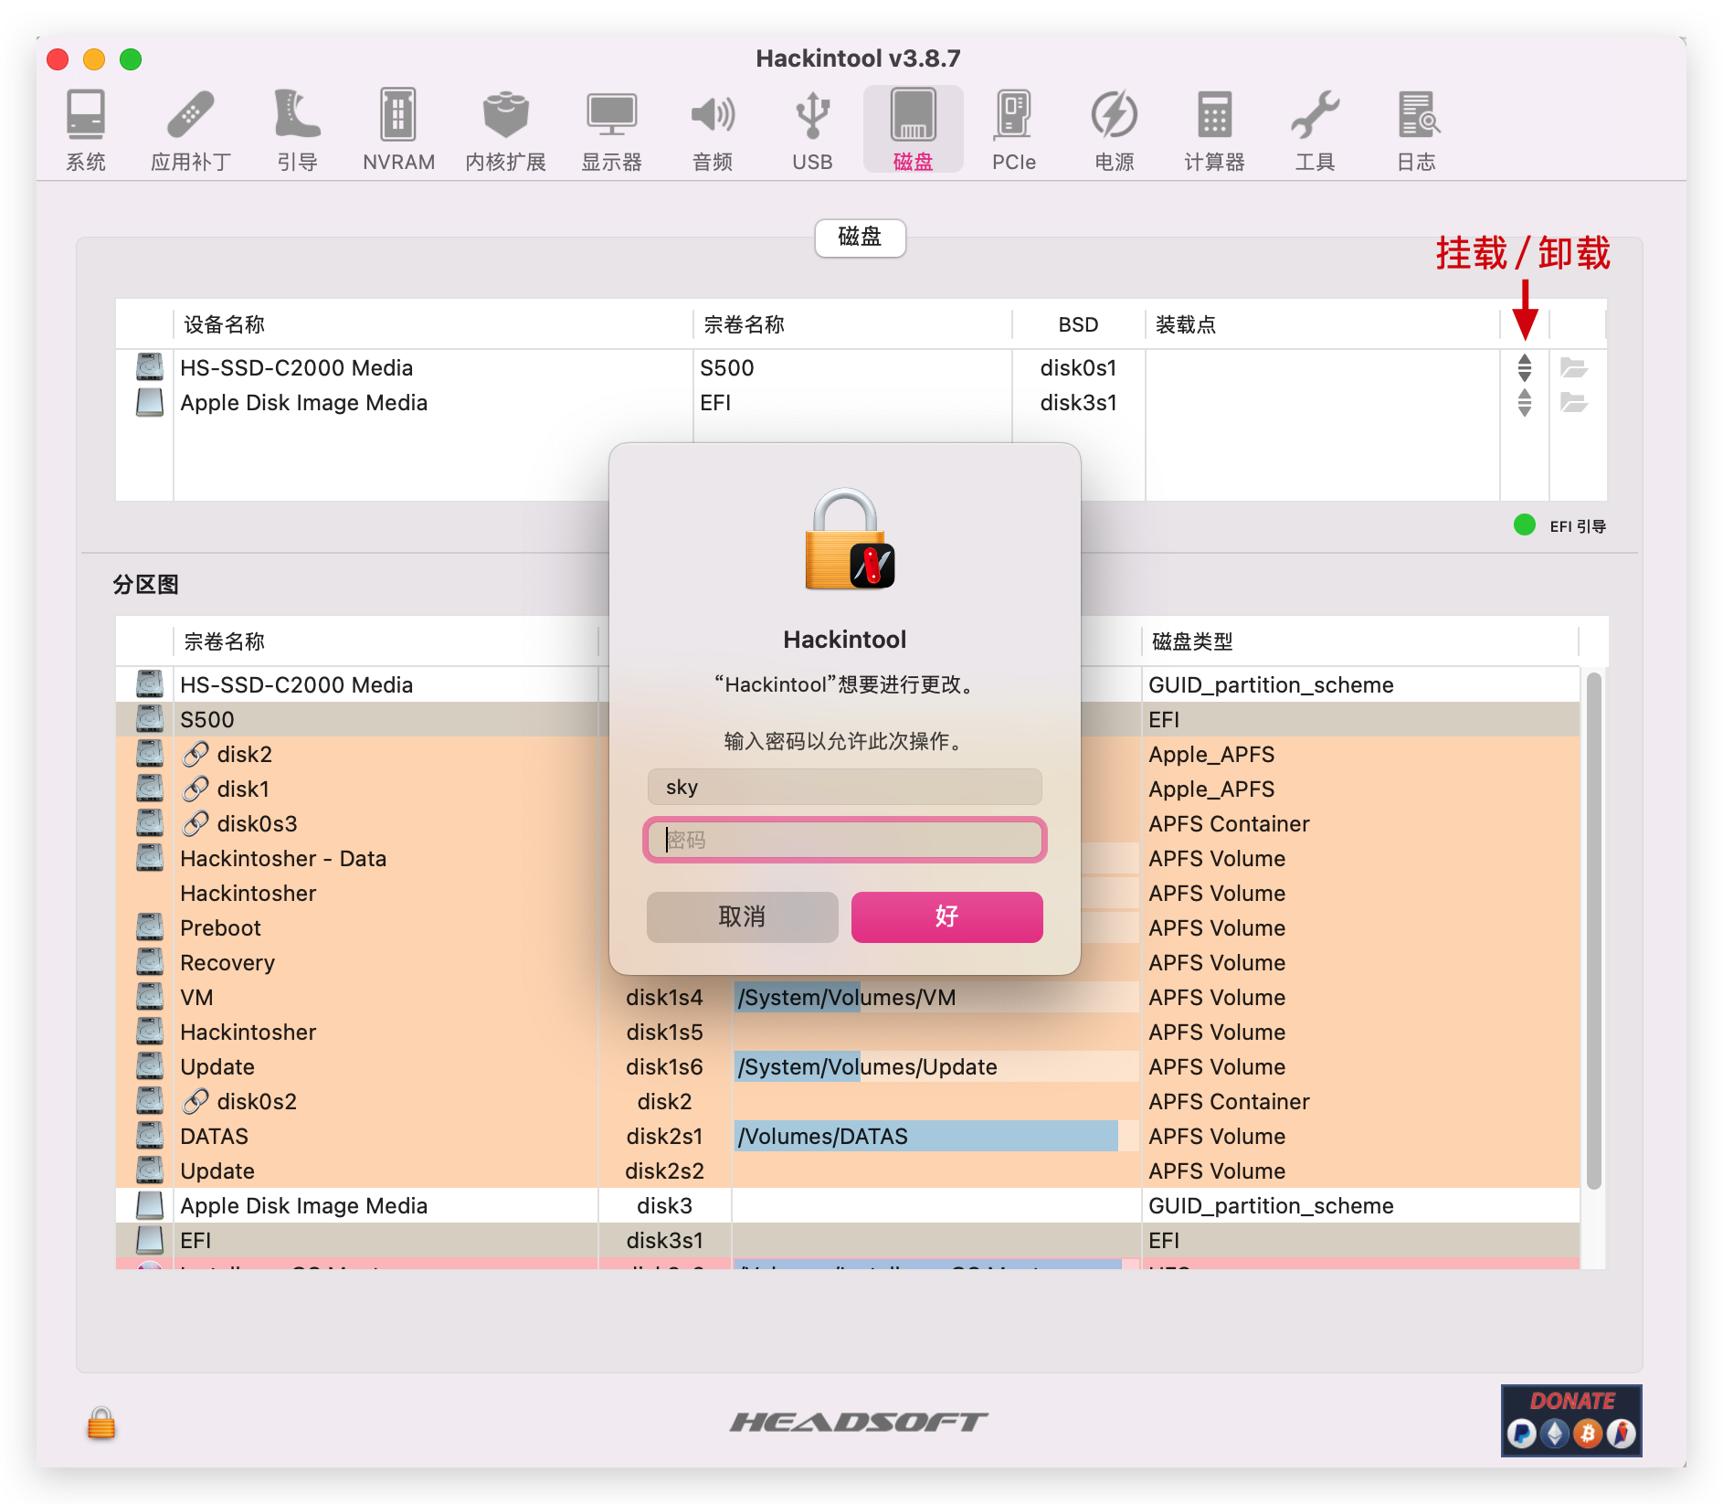The width and height of the screenshot is (1723, 1504).
Task: Open the 工具 tools toolbar tab
Action: (1315, 130)
